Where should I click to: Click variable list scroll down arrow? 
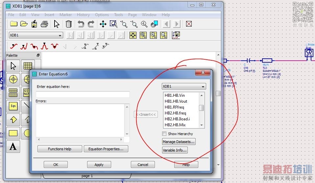tap(202, 125)
